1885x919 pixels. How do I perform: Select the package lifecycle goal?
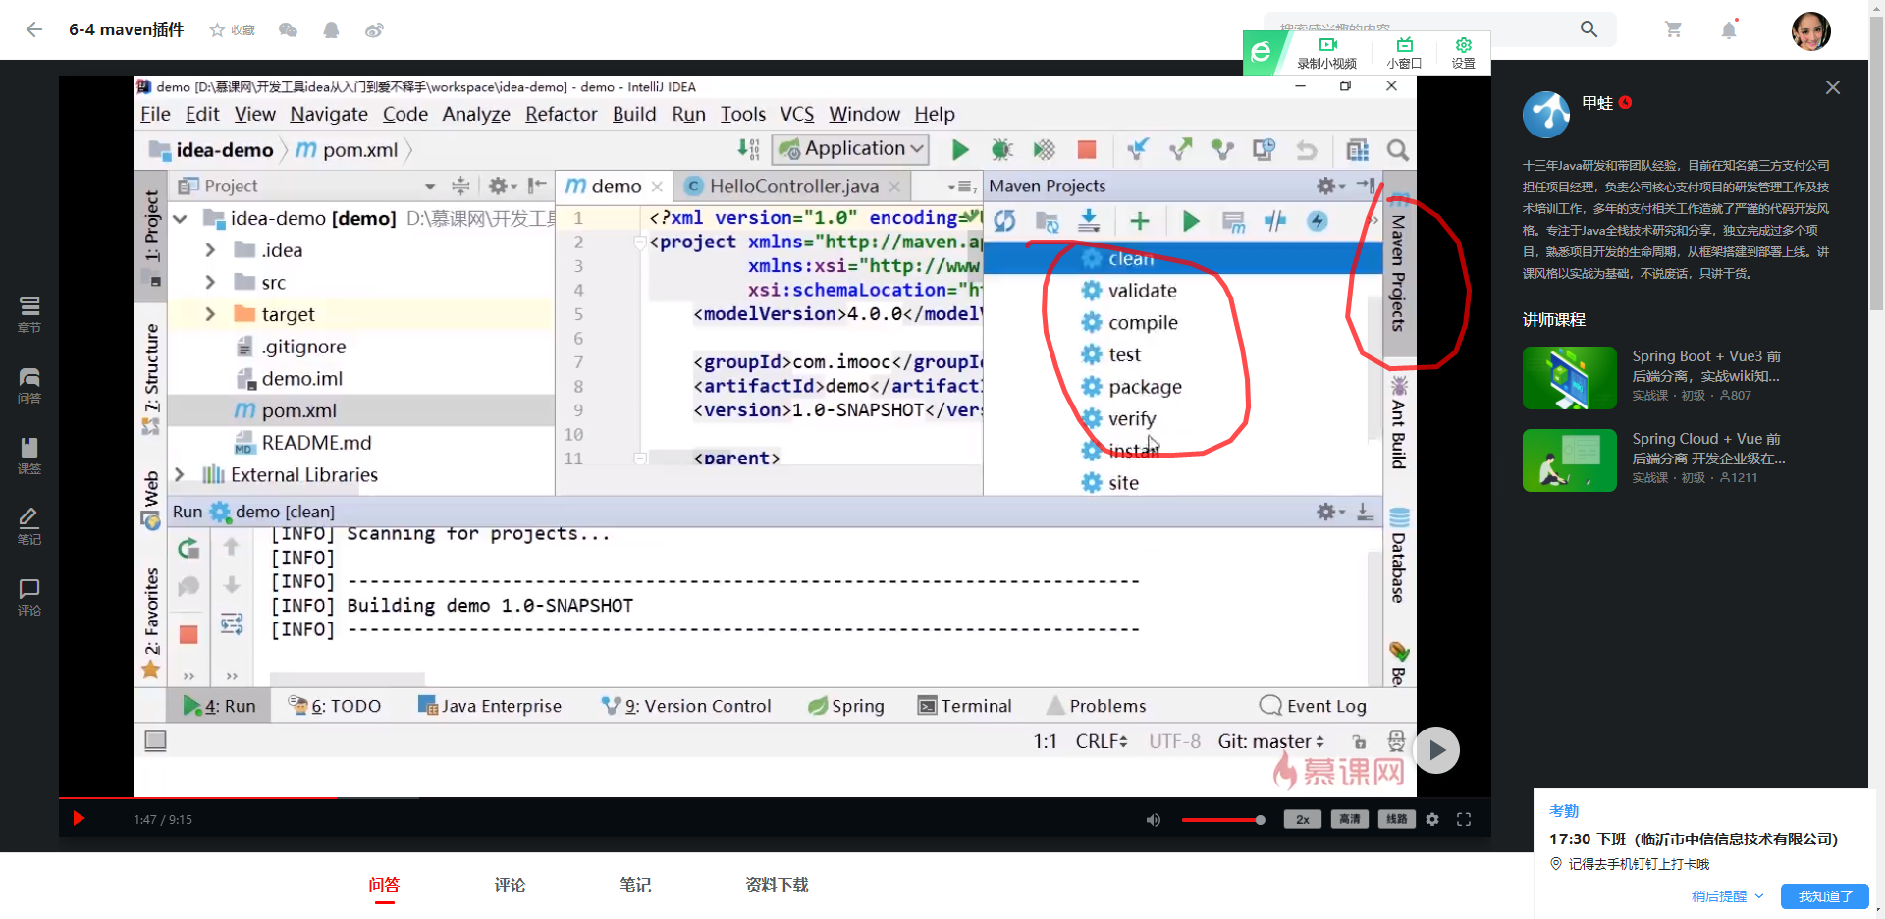point(1145,387)
